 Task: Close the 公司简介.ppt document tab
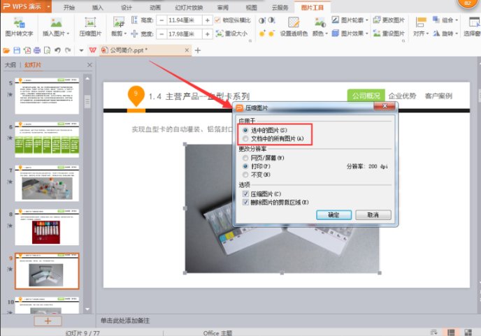187,50
